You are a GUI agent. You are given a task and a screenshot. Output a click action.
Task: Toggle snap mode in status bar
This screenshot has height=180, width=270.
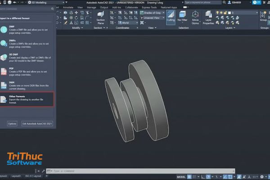point(194,177)
